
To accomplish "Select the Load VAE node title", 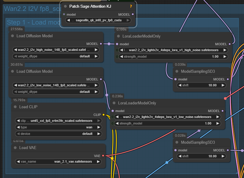I will click(x=28, y=148).
